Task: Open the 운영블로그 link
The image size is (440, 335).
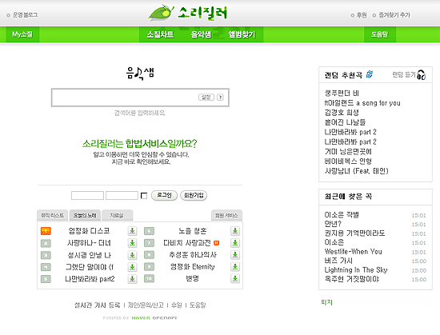Action: coord(25,14)
